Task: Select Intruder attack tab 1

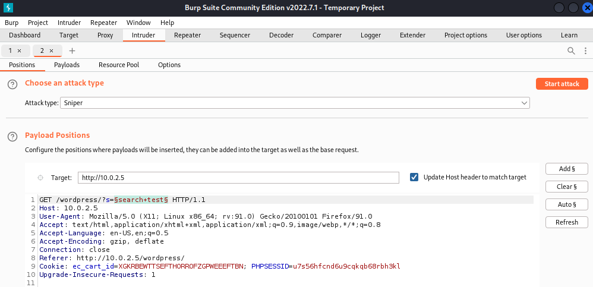Action: pos(10,51)
